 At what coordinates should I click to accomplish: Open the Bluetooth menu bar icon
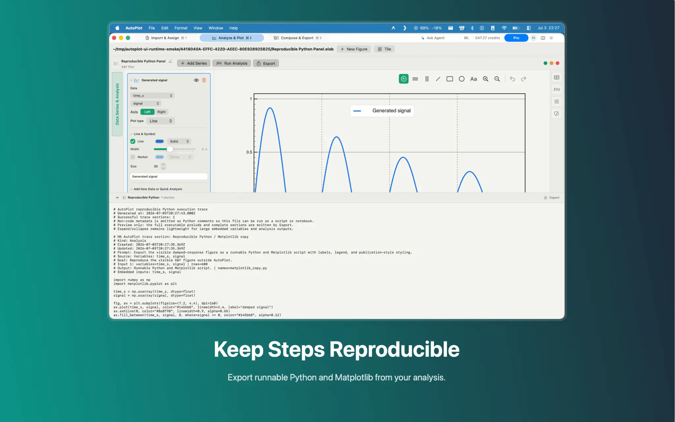472,28
